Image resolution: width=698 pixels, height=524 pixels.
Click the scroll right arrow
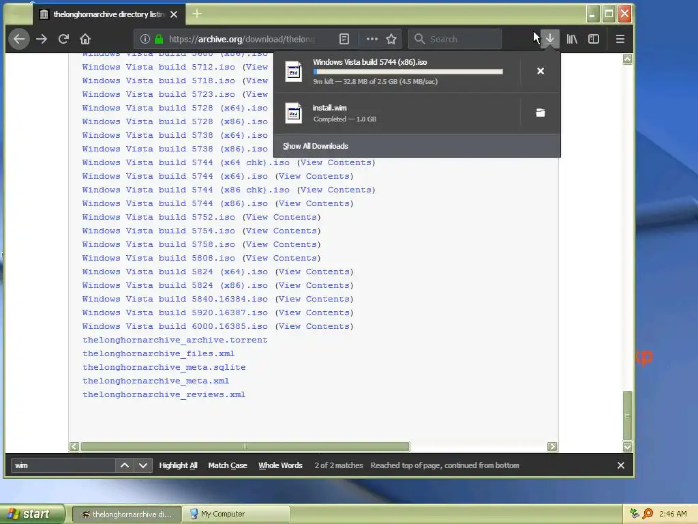[x=552, y=446]
